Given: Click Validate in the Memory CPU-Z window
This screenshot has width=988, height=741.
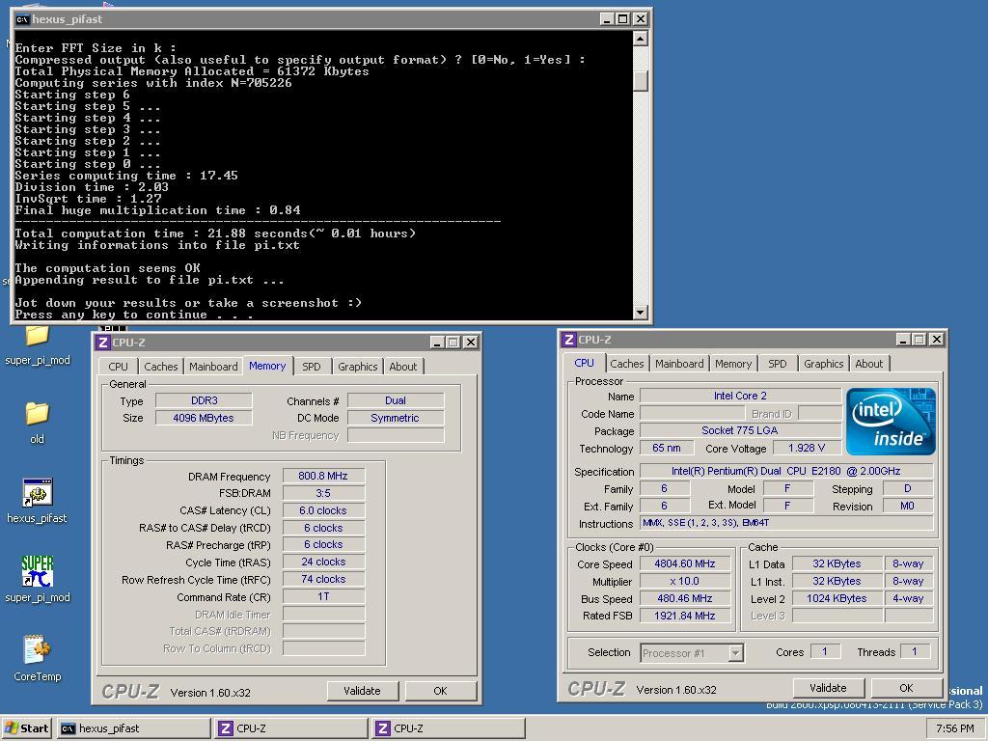Looking at the screenshot, I should tap(363, 691).
